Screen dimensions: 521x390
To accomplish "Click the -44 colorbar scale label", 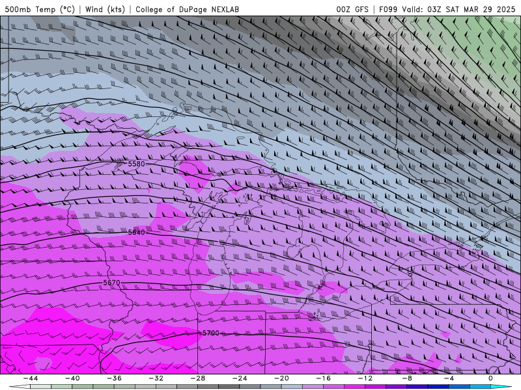I will 31,378.
